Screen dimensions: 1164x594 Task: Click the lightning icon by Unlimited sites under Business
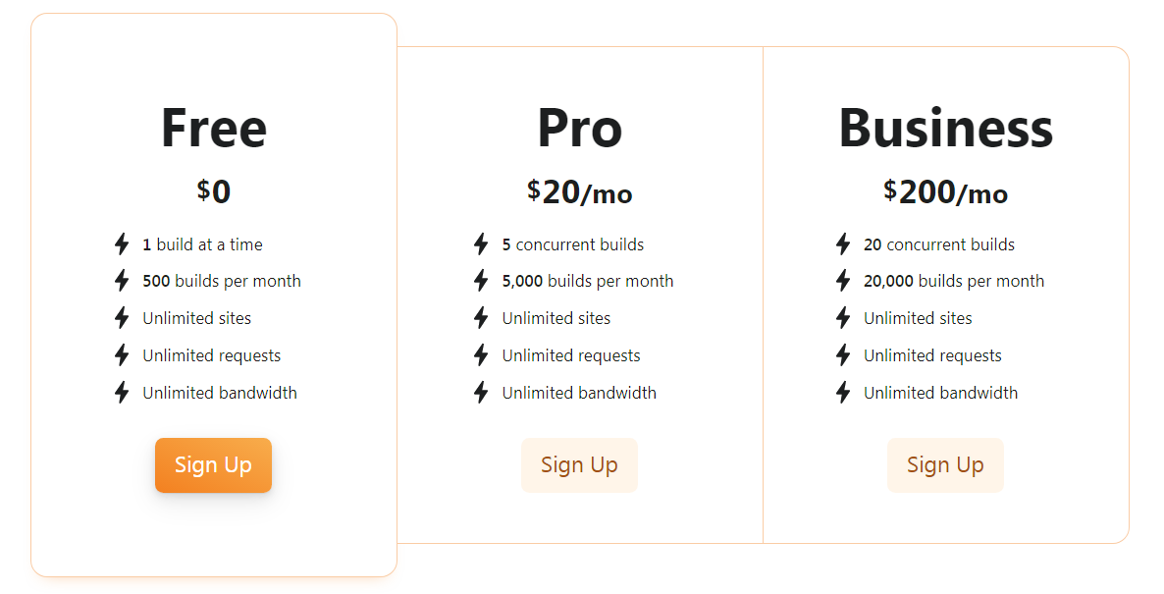pos(843,318)
